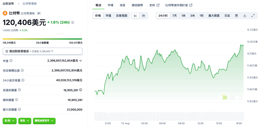Open the 市場 tab
The height and width of the screenshot is (128, 261).
click(111, 5)
